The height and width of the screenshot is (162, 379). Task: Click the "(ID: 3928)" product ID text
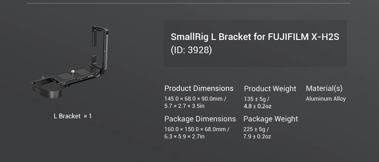[191, 50]
